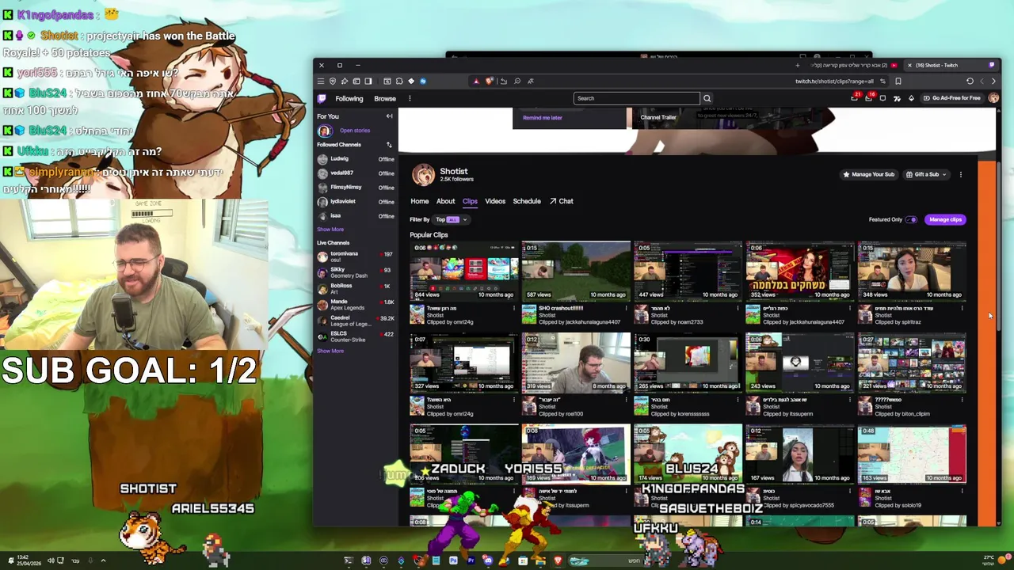This screenshot has height=570, width=1014.
Task: Open the Brave browser taskbar icon
Action: coord(558,560)
